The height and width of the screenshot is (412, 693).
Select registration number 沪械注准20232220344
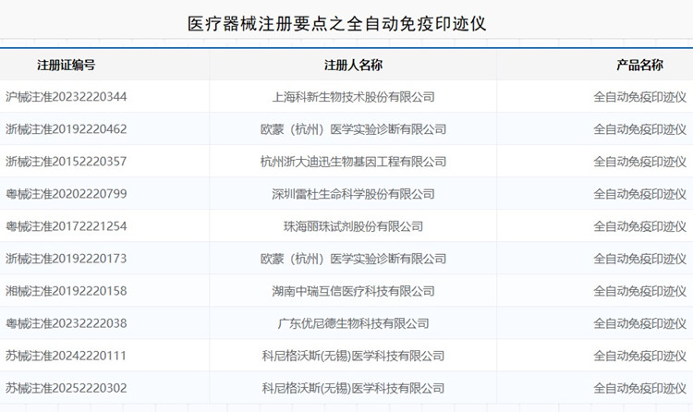click(x=67, y=97)
